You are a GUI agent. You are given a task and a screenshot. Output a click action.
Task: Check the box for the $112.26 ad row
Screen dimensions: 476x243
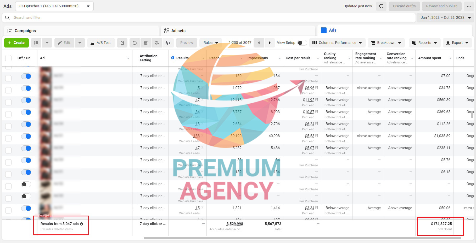[x=8, y=126]
